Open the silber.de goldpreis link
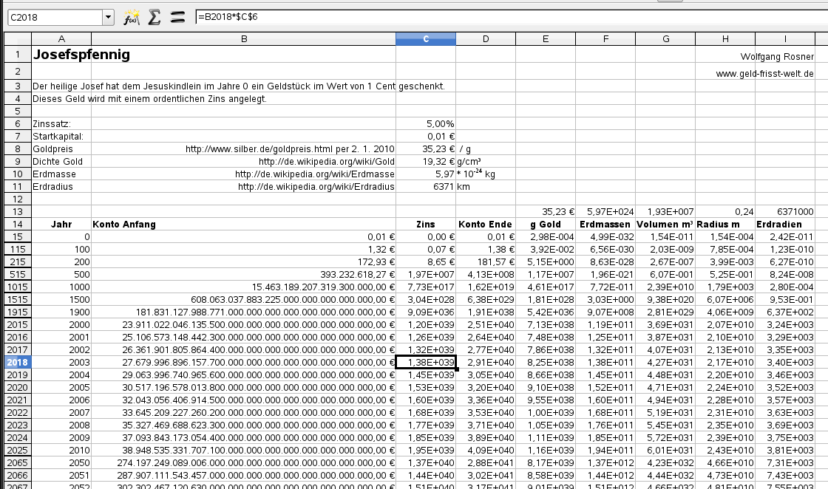This screenshot has height=489, width=828. click(x=290, y=148)
